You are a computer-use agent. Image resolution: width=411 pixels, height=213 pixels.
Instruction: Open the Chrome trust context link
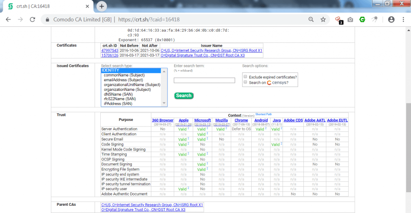[x=241, y=120]
